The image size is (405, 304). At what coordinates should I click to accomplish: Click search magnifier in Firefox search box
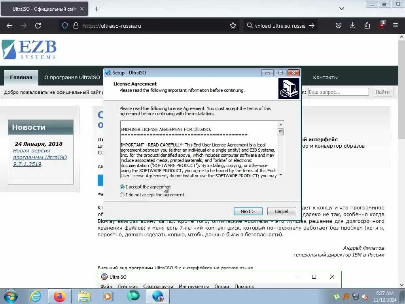click(250, 26)
